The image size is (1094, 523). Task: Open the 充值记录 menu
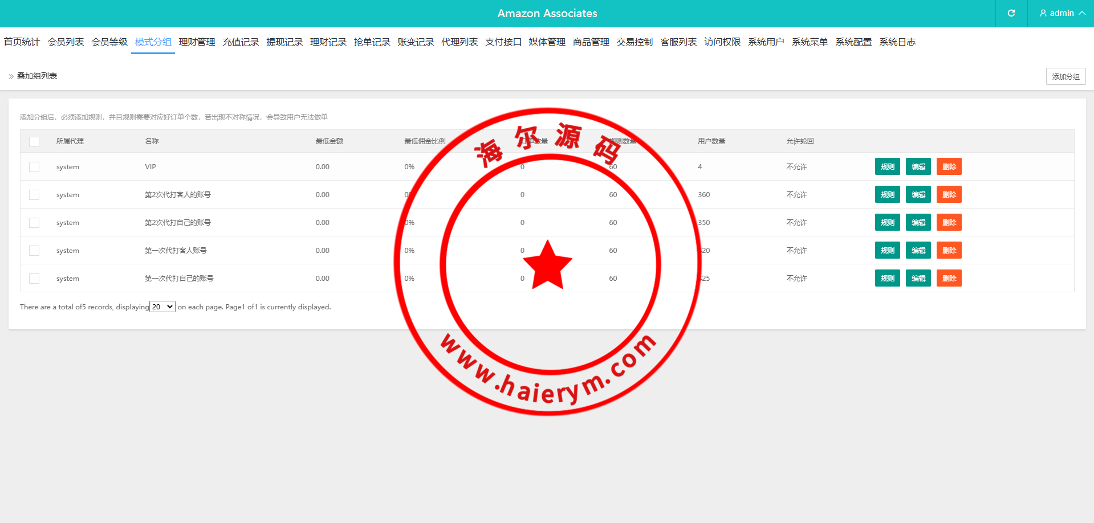(241, 42)
